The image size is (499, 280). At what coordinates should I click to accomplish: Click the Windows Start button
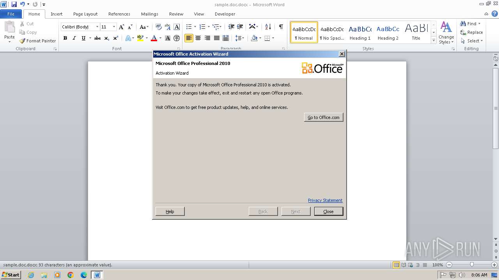[x=11, y=275]
